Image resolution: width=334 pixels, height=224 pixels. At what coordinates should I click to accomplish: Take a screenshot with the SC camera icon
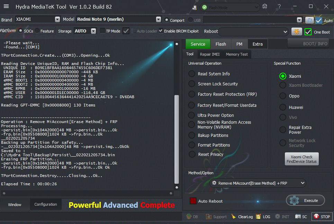tap(298, 217)
